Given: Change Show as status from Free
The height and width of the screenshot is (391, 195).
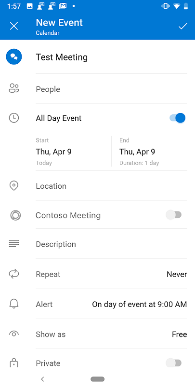Looking at the screenshot, I should (179, 334).
